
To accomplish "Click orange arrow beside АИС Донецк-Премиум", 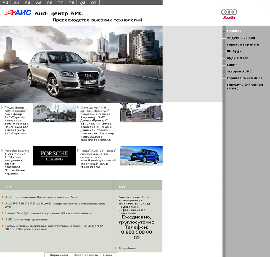I will 78,108.
